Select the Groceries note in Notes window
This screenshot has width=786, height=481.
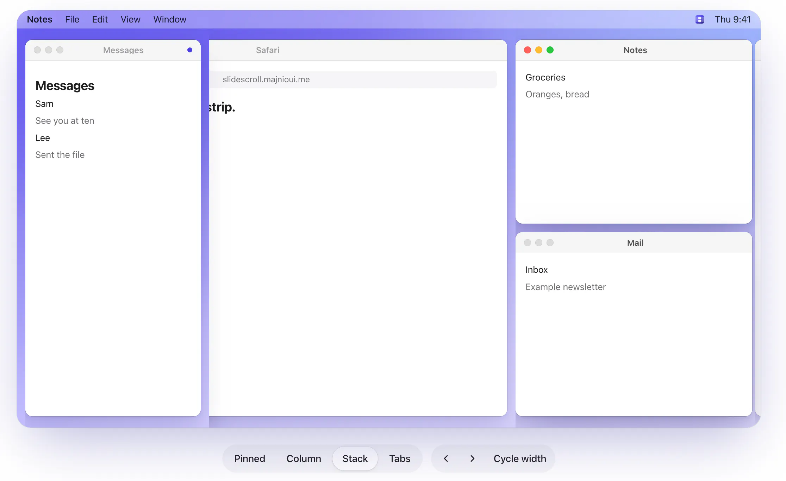[545, 77]
